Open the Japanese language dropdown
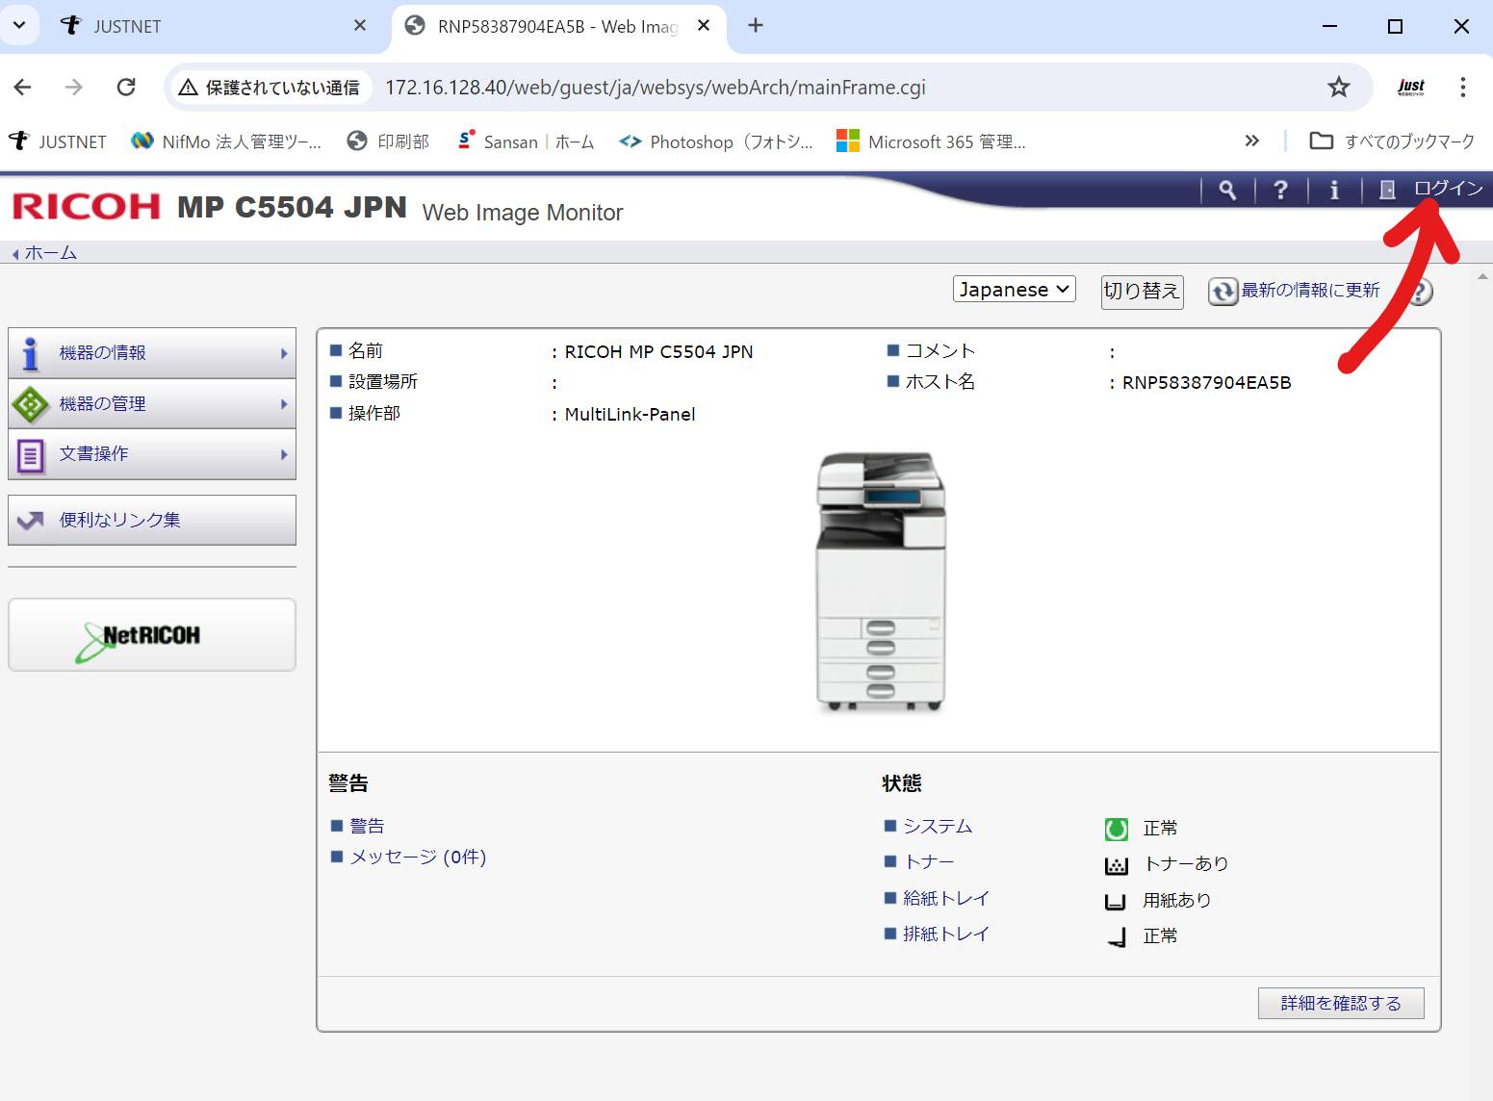Image resolution: width=1493 pixels, height=1101 pixels. [x=1015, y=290]
